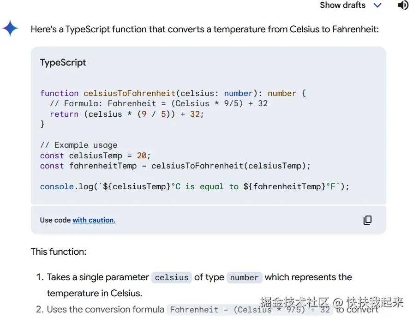
Task: Click the inline Fahrenheit formula code chip
Action: (x=250, y=310)
